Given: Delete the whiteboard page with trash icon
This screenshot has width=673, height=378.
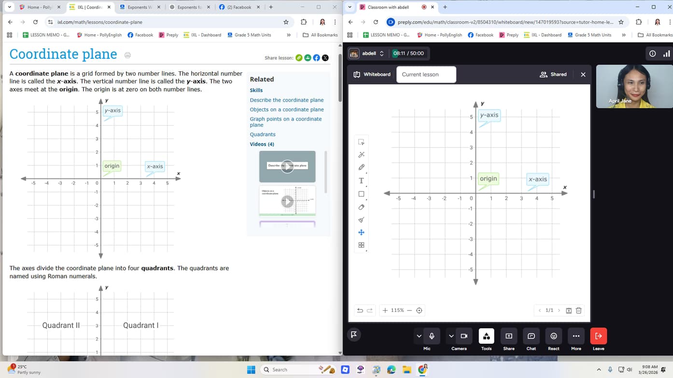Looking at the screenshot, I should (578, 310).
